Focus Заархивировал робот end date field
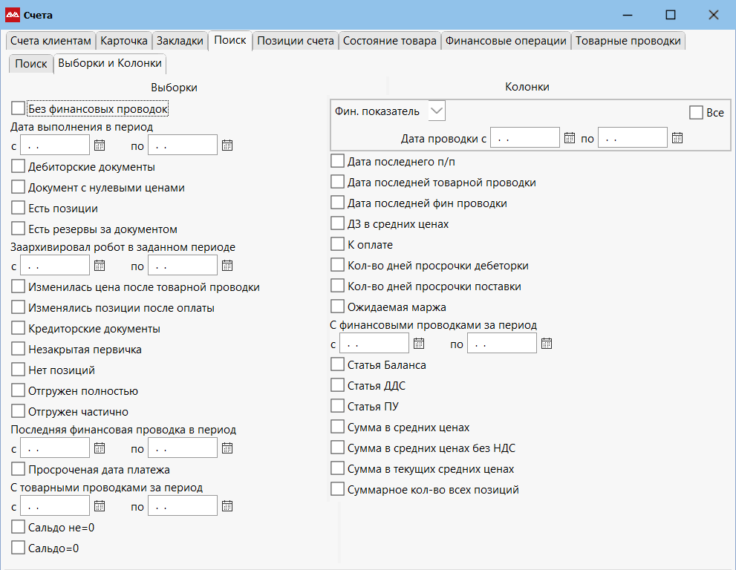 tap(183, 266)
